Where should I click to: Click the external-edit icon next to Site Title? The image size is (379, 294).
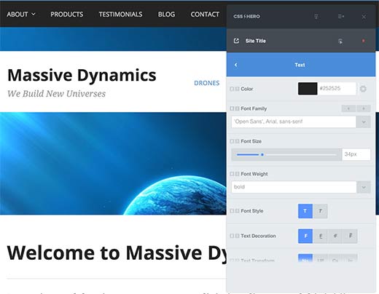pos(236,41)
